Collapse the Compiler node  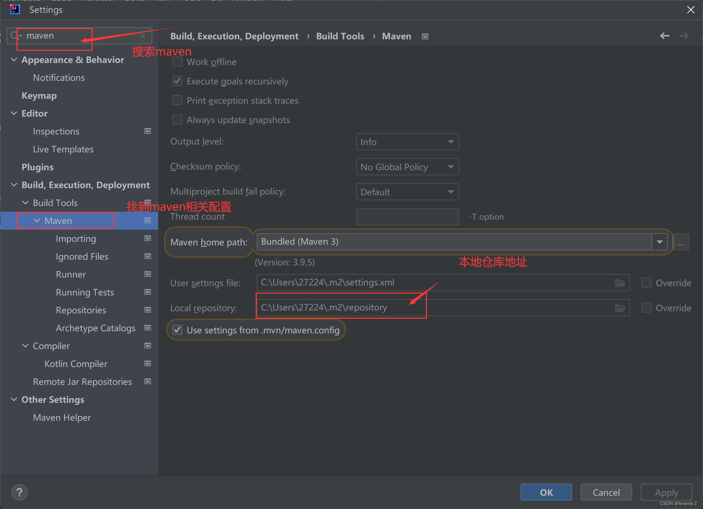(25, 346)
